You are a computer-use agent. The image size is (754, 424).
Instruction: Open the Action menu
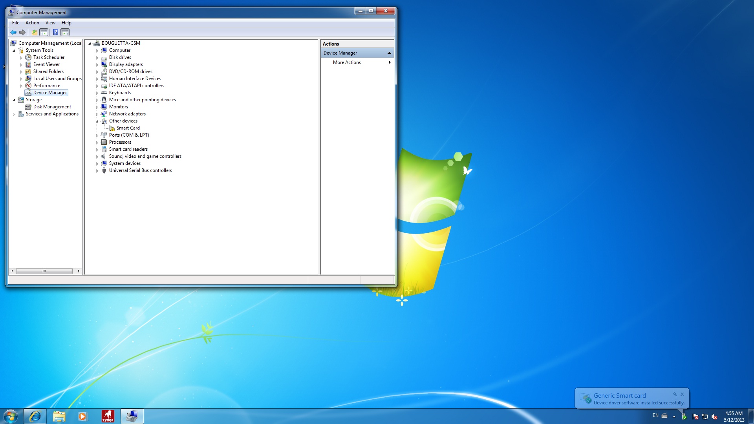(x=32, y=23)
